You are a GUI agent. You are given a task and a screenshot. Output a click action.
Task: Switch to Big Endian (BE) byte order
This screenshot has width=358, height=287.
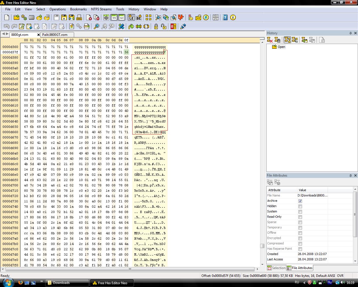139,18
